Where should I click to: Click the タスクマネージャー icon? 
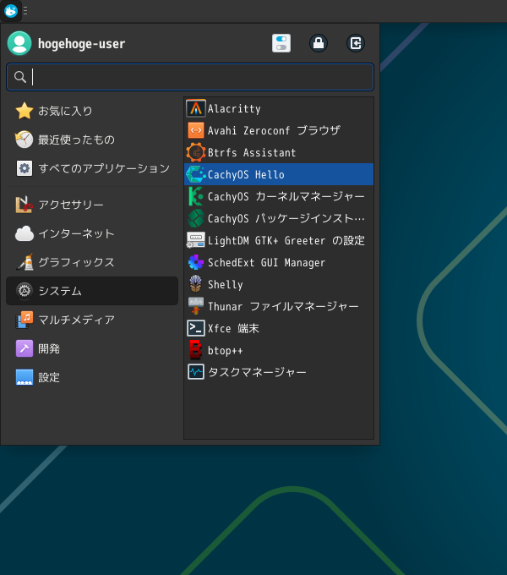click(196, 372)
